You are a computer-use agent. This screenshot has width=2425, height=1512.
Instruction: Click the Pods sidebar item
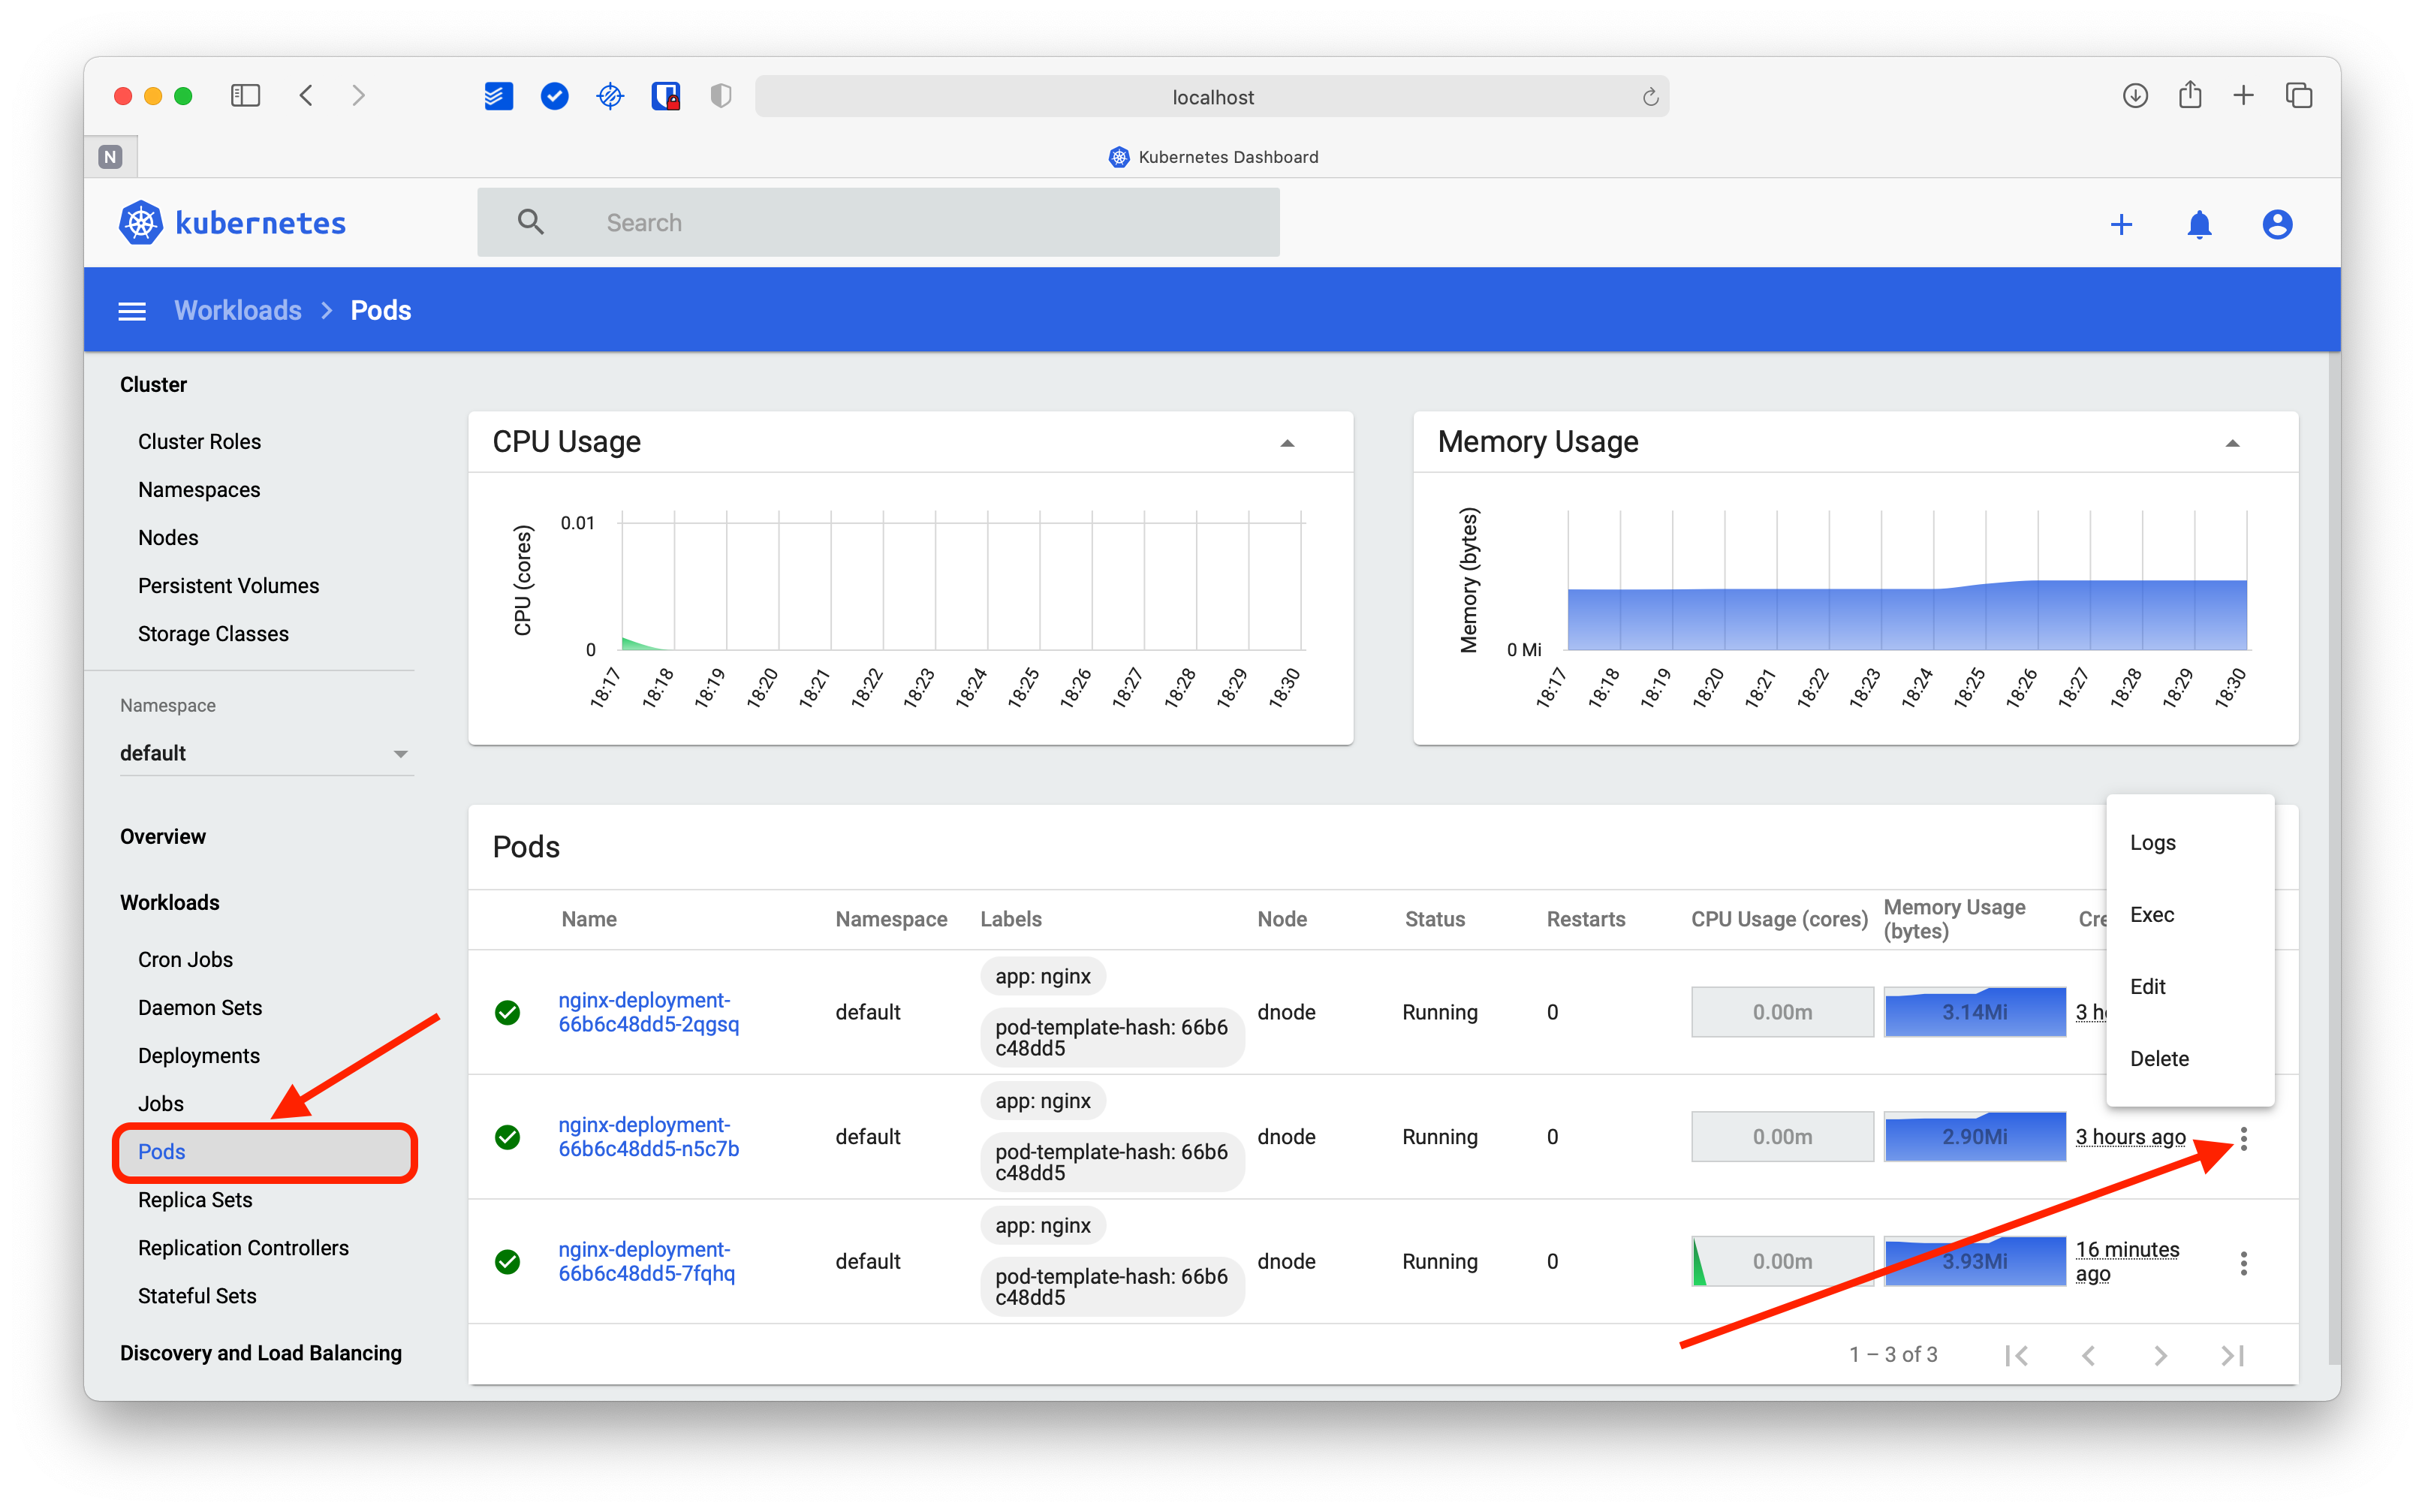264,1152
